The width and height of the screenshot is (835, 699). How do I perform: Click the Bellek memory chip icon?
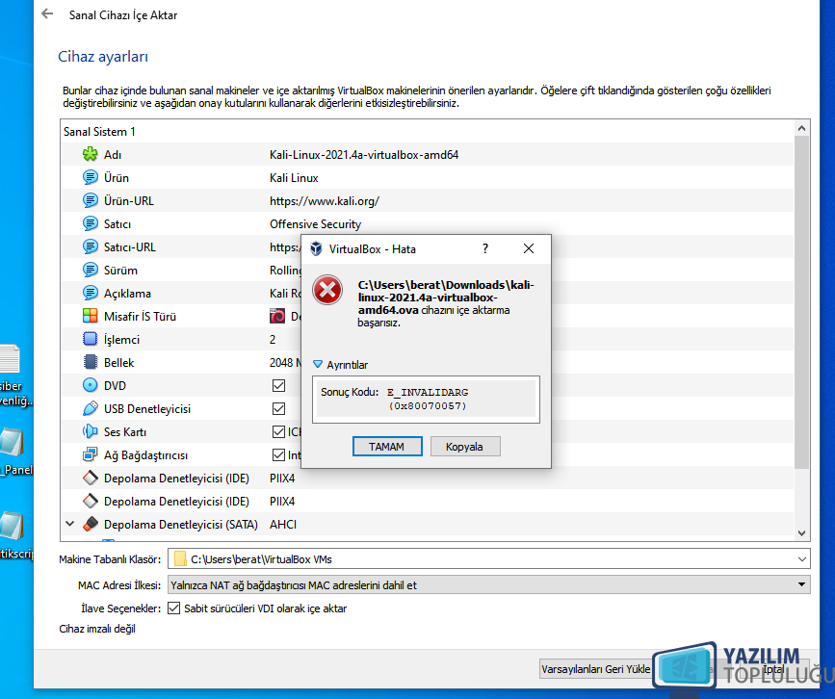click(90, 362)
